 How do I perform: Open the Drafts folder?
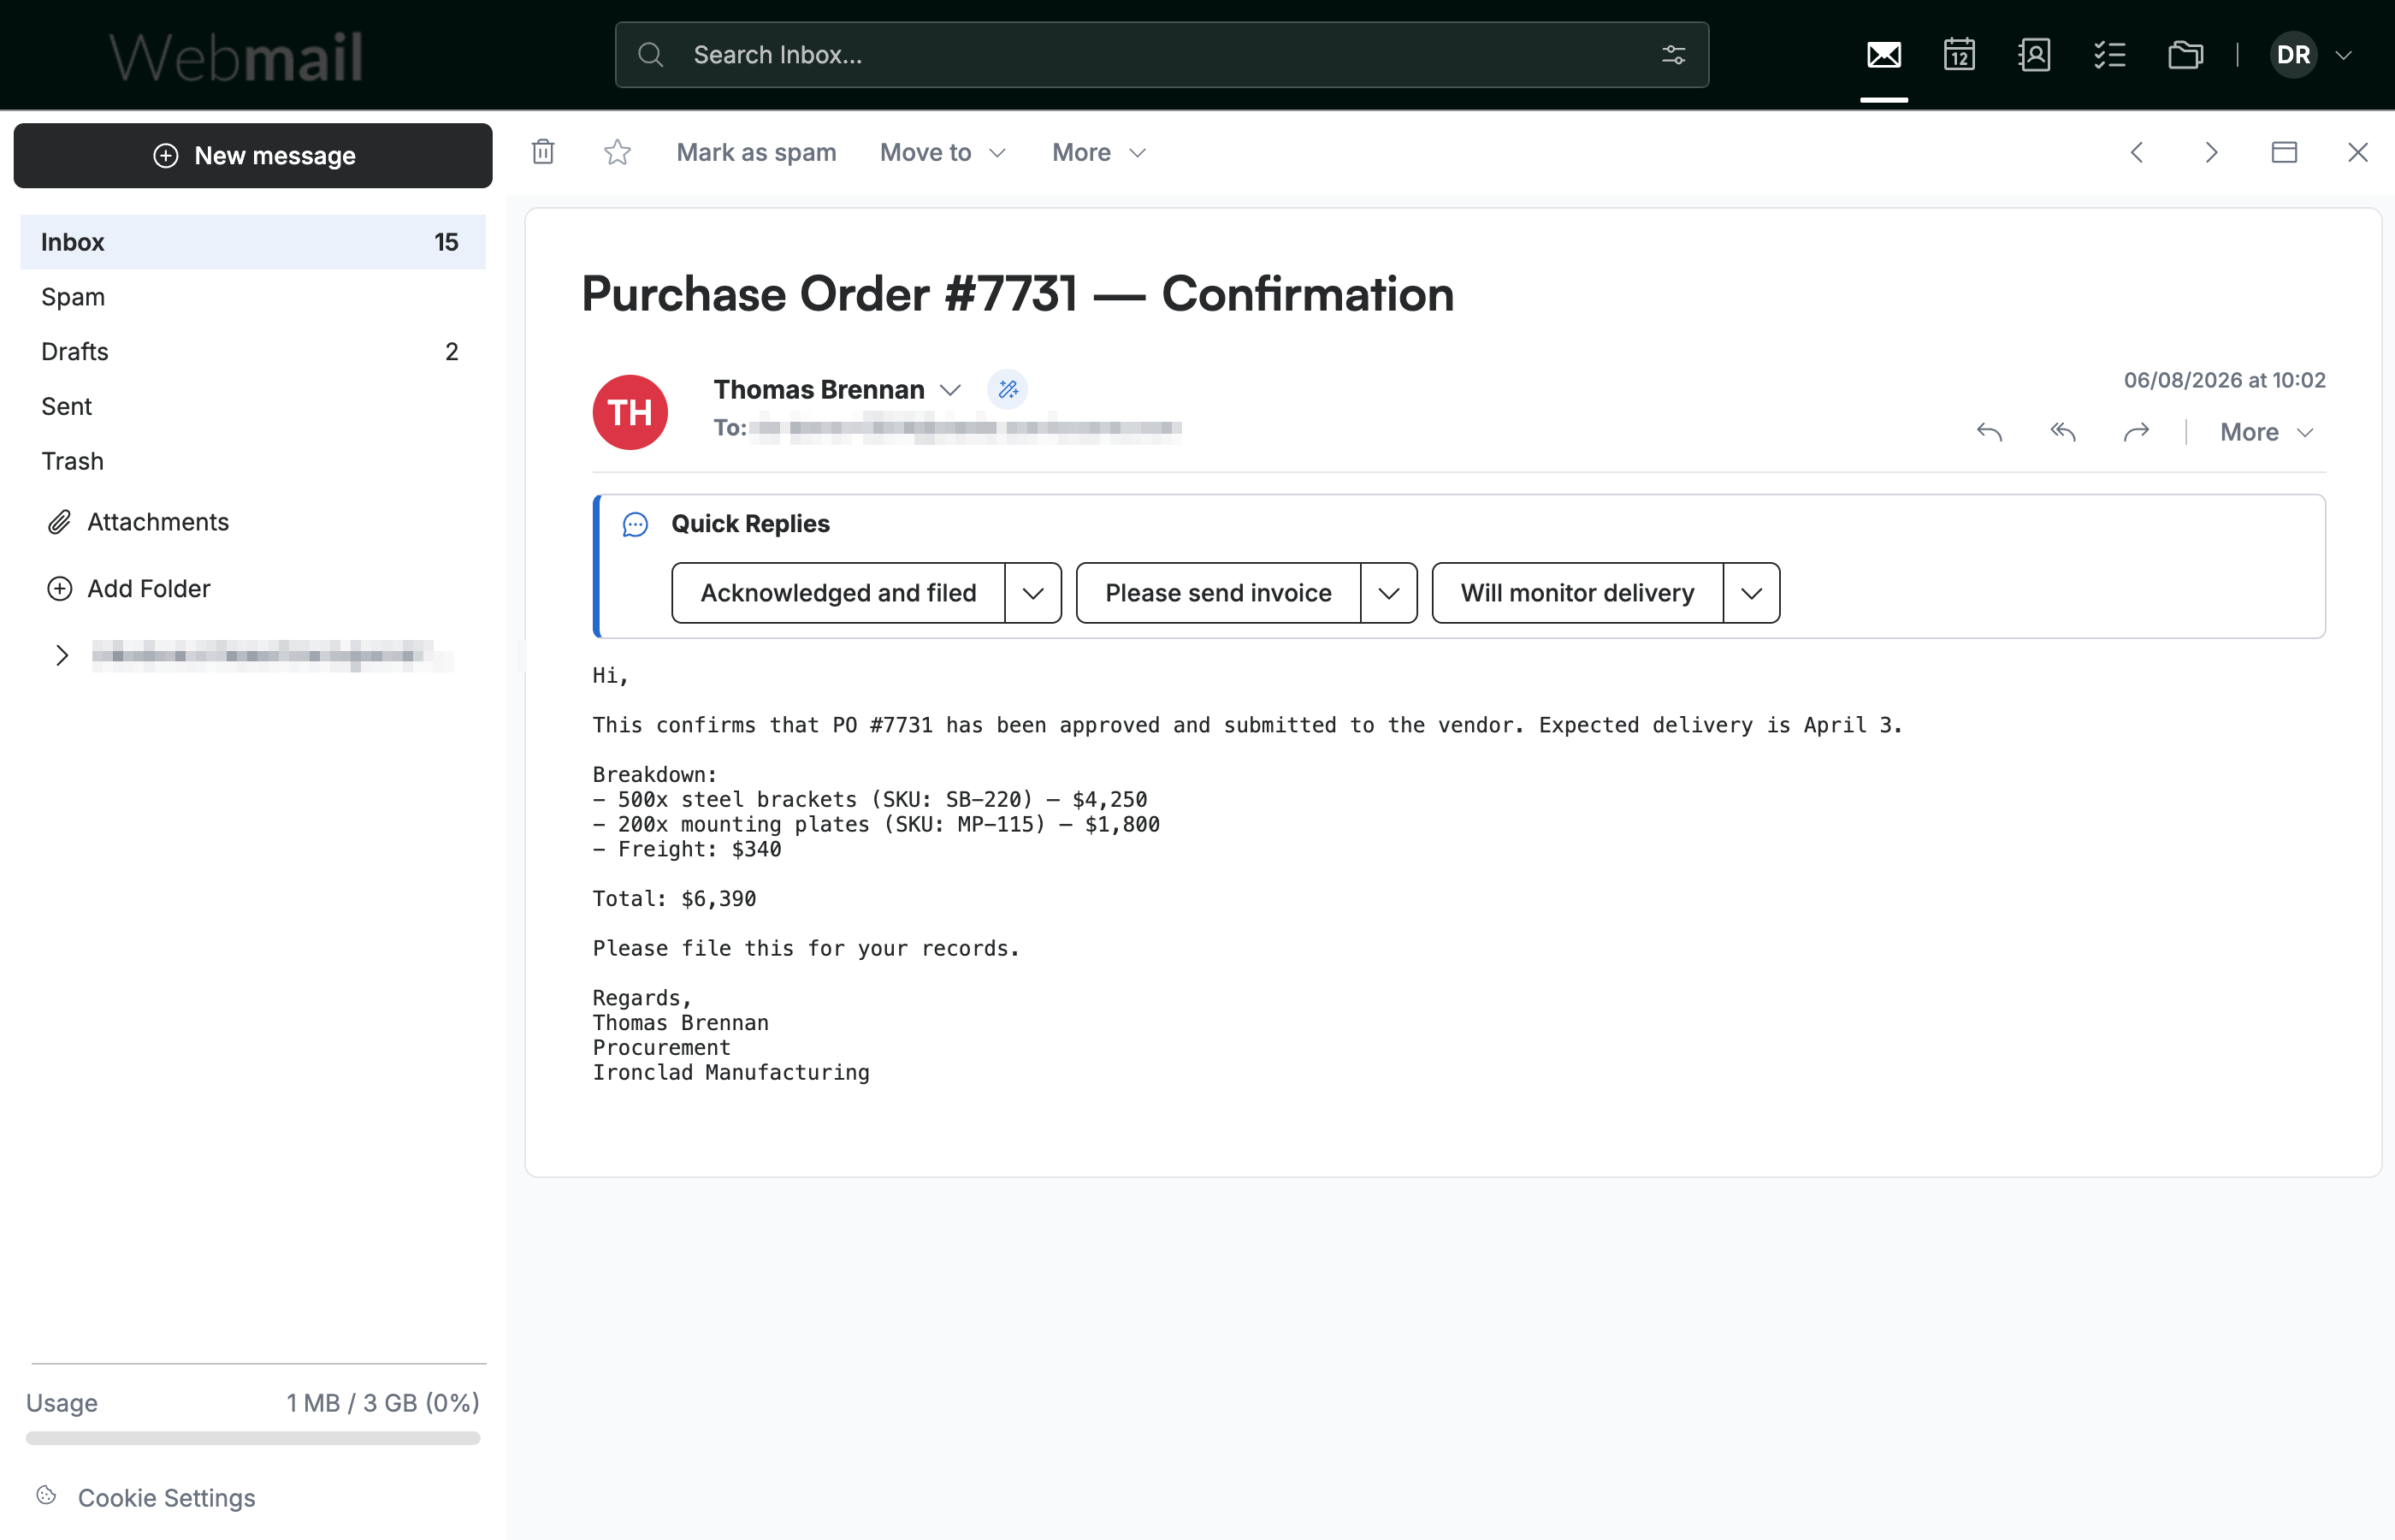[x=253, y=352]
